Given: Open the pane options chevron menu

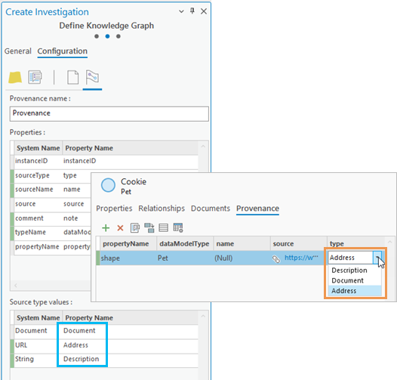Looking at the screenshot, I should click(181, 11).
